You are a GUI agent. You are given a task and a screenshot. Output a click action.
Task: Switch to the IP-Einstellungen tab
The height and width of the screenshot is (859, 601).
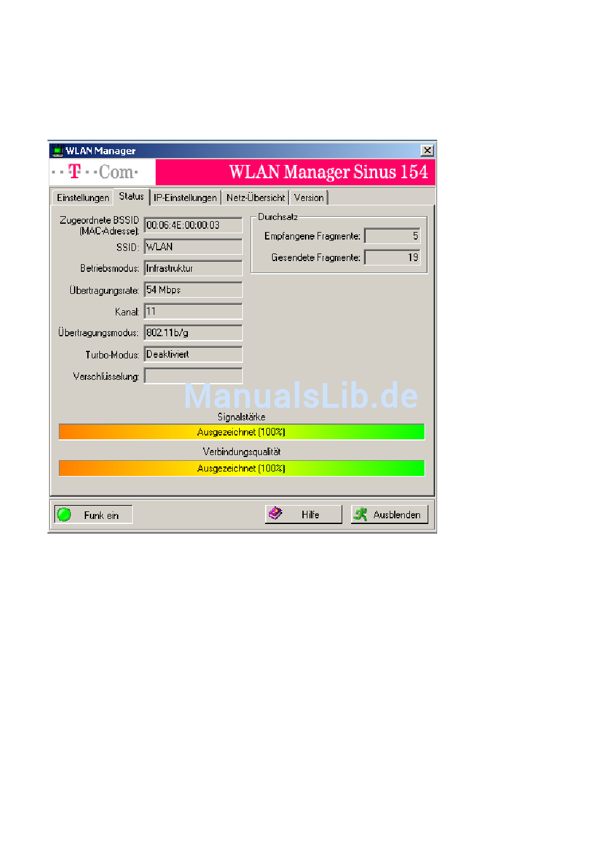[x=185, y=197]
